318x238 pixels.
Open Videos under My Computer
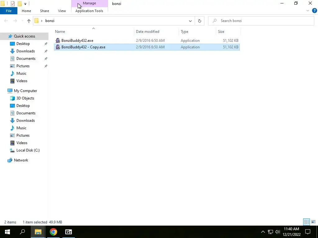click(22, 143)
